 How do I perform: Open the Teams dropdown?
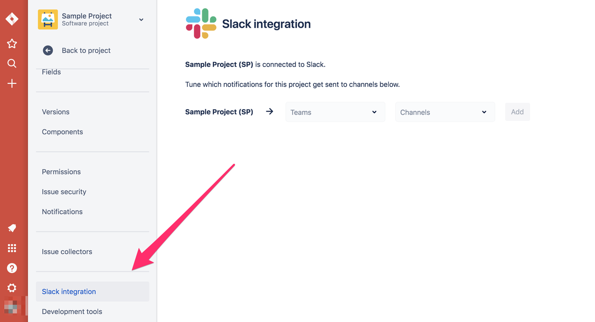(x=335, y=112)
